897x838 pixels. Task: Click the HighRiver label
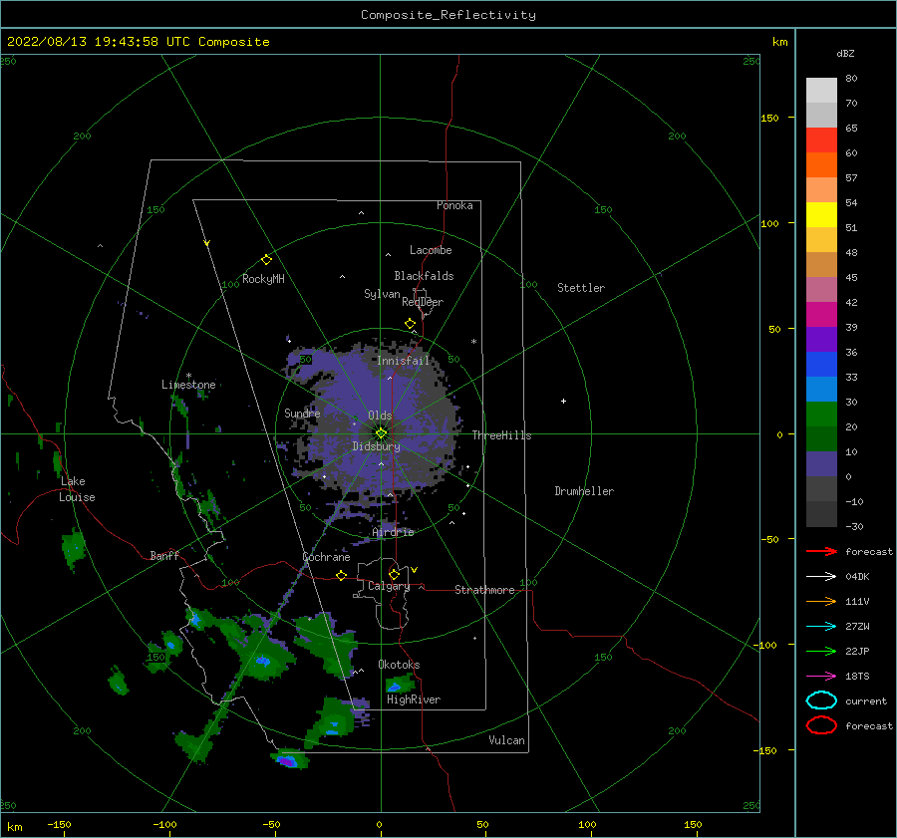414,700
